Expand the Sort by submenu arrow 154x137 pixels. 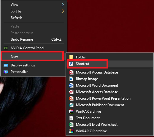pyautogui.click(x=63, y=11)
